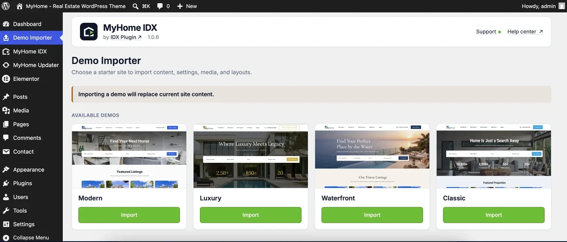Click the plus icon for New content

pos(180,6)
